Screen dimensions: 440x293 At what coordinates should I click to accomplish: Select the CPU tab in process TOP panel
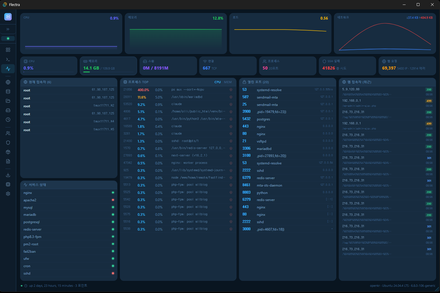217,82
